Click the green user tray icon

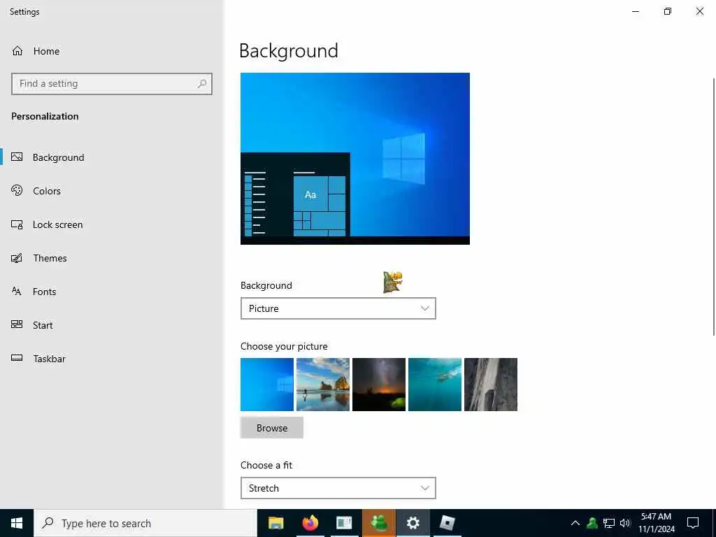coord(592,523)
